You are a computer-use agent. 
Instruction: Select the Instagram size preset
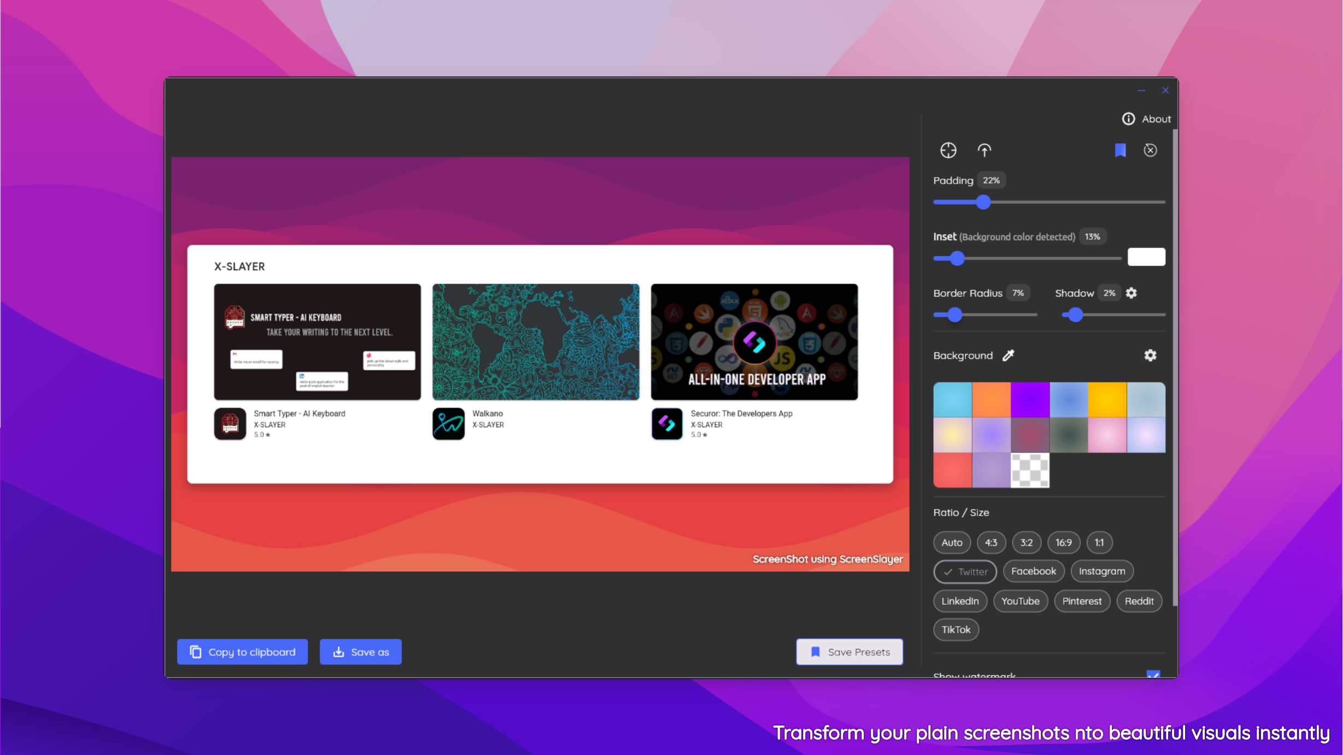(x=1102, y=571)
